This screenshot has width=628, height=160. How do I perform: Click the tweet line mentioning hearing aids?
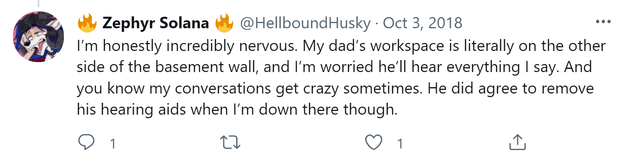tap(237, 109)
